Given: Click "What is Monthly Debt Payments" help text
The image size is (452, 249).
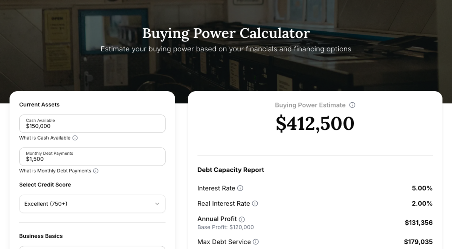Looking at the screenshot, I should tap(55, 171).
